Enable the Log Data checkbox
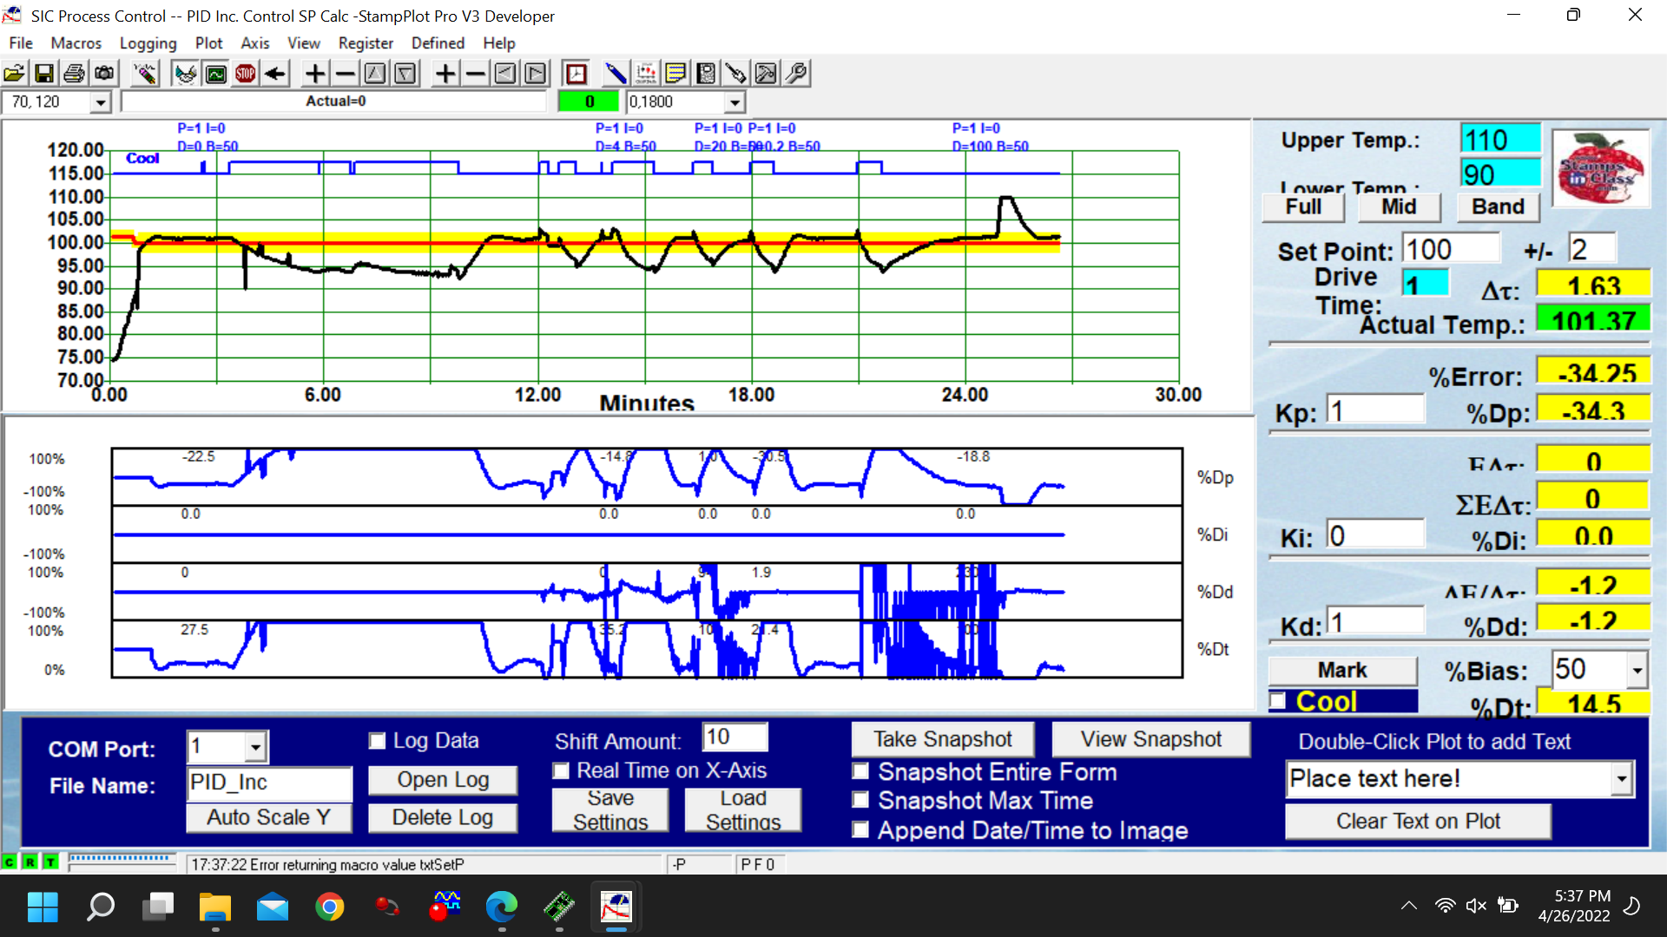The image size is (1667, 937). pos(378,741)
